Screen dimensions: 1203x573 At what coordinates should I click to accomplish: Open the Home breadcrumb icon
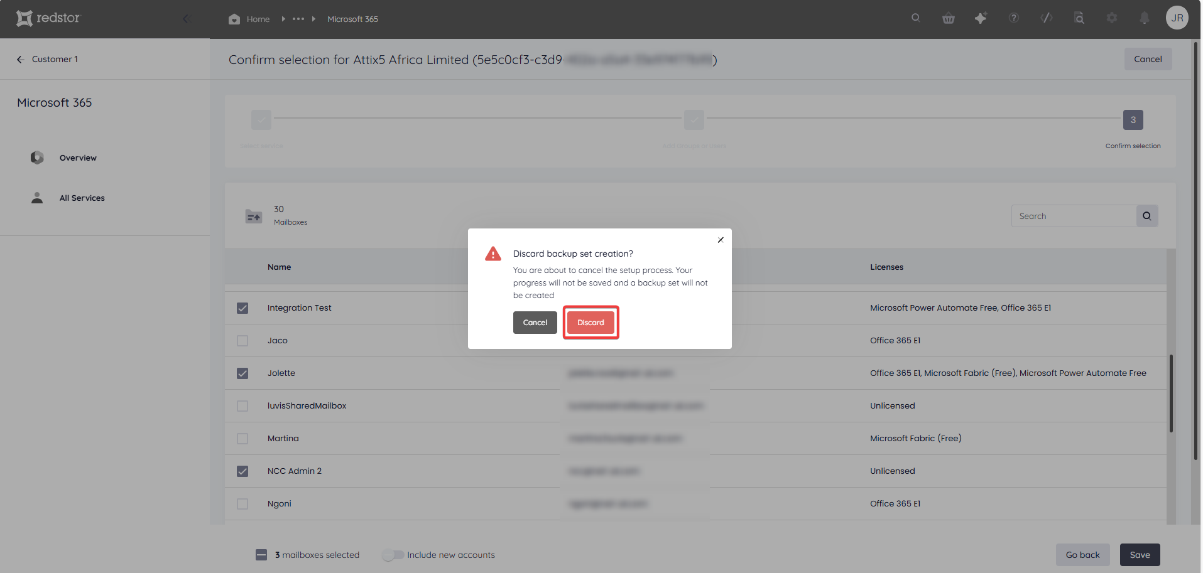click(234, 19)
